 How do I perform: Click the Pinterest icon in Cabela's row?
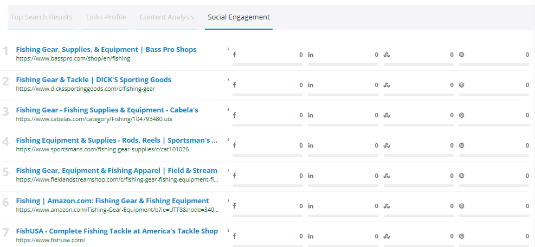coord(461,115)
